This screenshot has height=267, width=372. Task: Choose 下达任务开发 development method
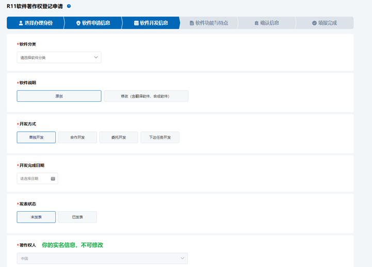point(160,137)
